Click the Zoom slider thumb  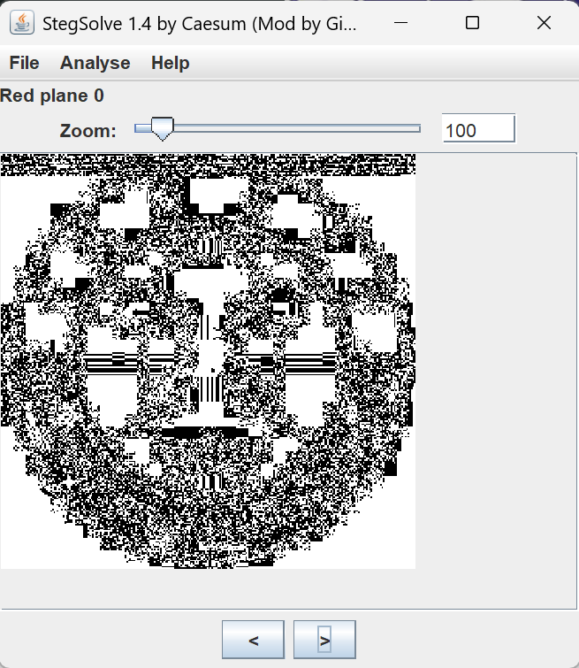[x=162, y=128]
